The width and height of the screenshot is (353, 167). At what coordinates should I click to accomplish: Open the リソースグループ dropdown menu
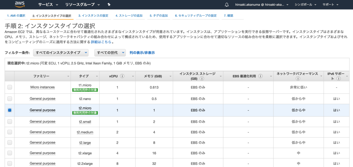[83, 4]
